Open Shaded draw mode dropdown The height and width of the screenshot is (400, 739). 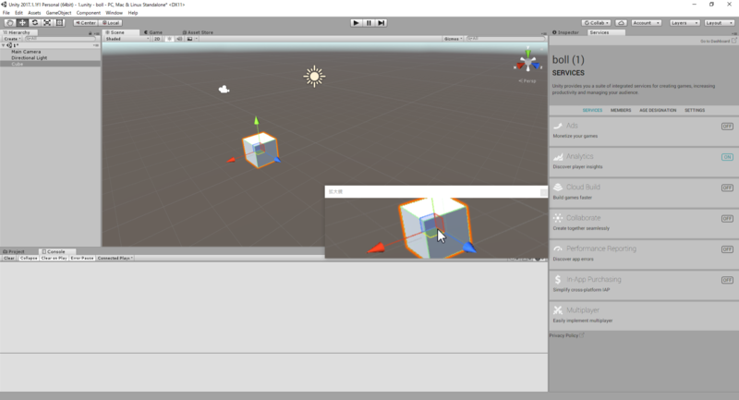[127, 39]
